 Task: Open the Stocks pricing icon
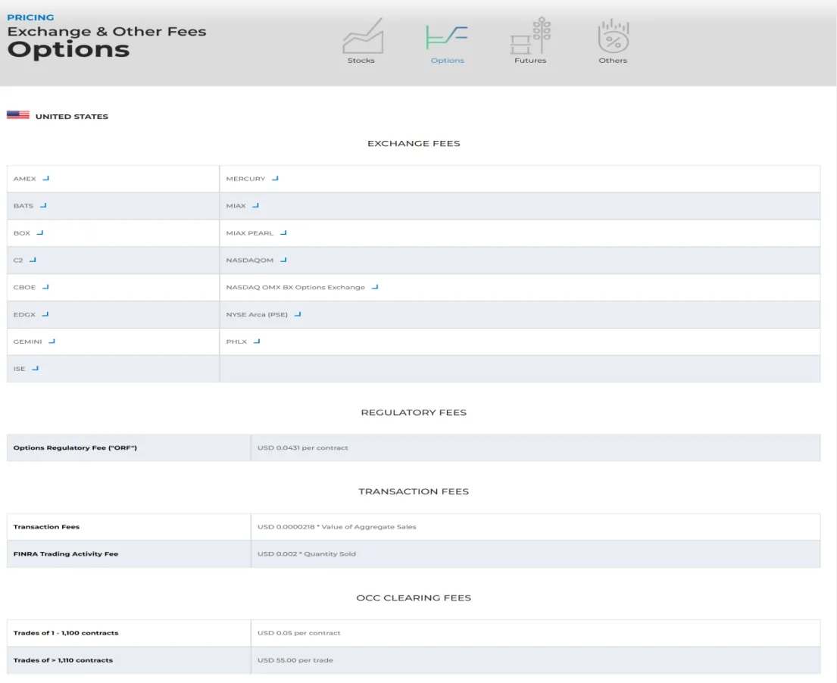coord(363,36)
